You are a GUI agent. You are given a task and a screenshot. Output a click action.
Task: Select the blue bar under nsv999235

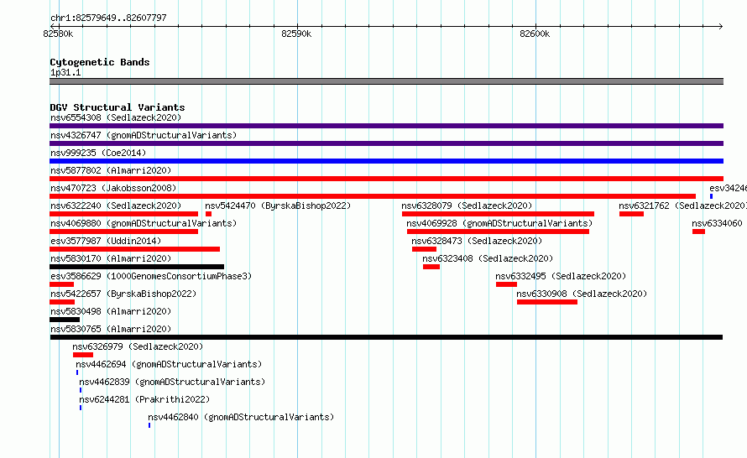[x=386, y=161]
